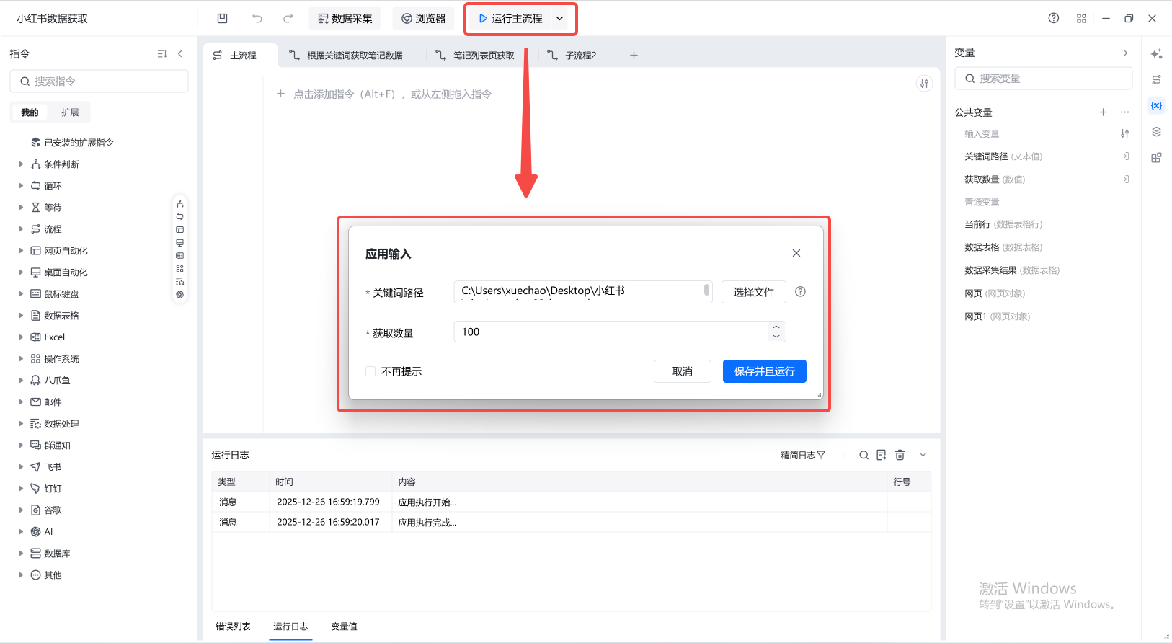Open 浏览器 tool
Viewport: 1172px width, 643px height.
(424, 19)
